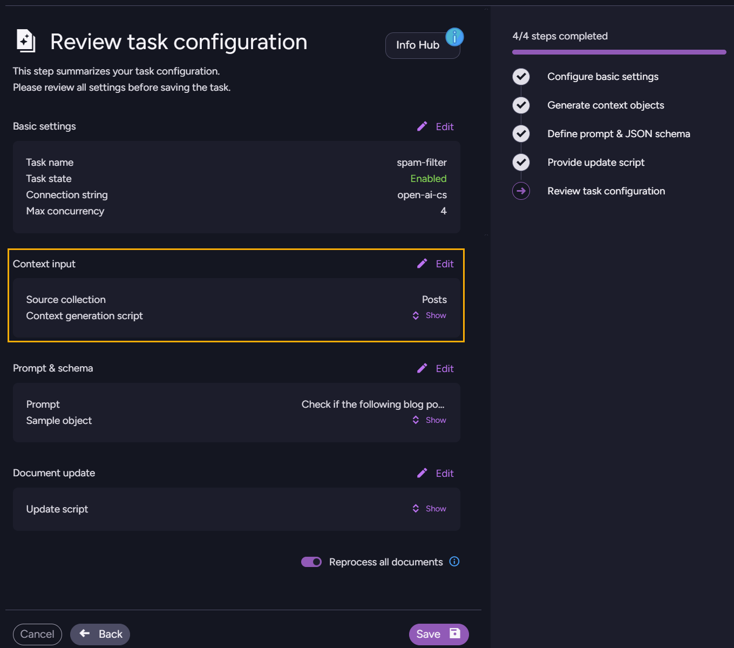The height and width of the screenshot is (648, 734).
Task: Click the pencil icon for Basic settings
Action: pos(422,126)
